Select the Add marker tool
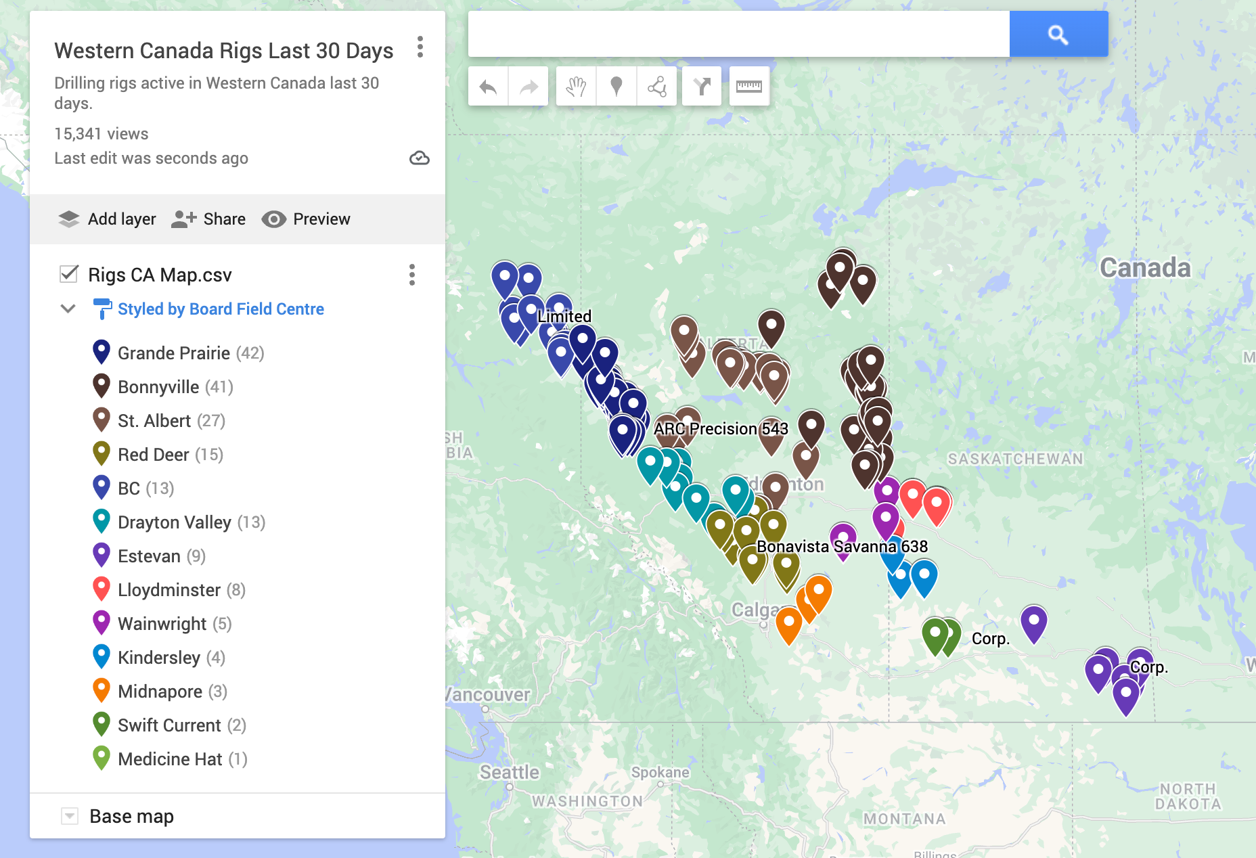Image resolution: width=1256 pixels, height=858 pixels. point(616,86)
